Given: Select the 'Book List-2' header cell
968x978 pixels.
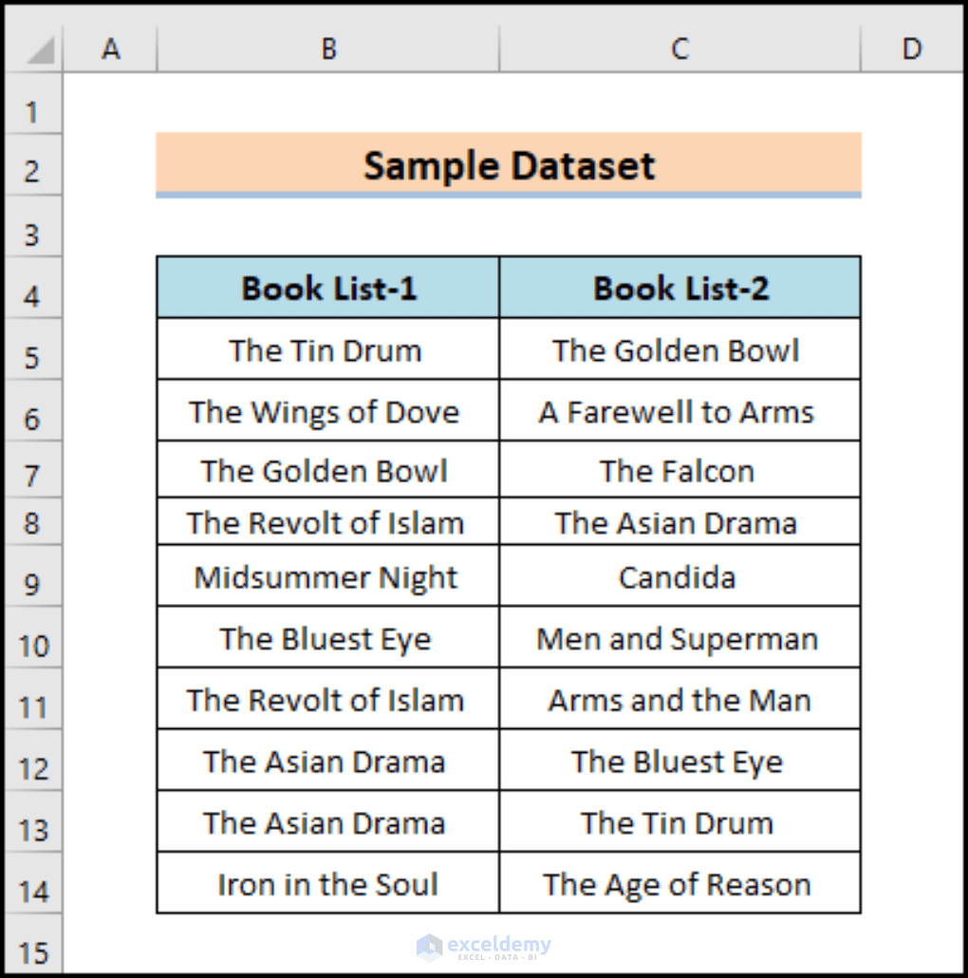Looking at the screenshot, I should [x=679, y=288].
